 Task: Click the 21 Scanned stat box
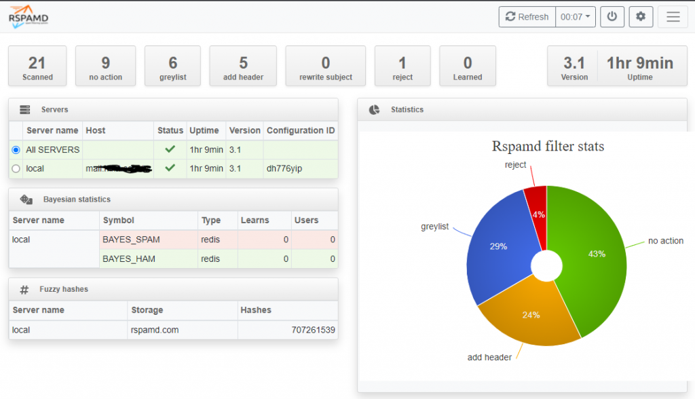[37, 66]
